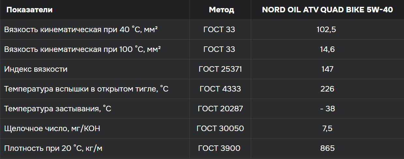Click the ГОСТ 25371 method cell
Image resolution: width=404 pixels, height=159 pixels.
tap(220, 69)
